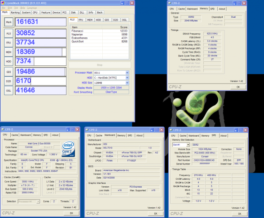This screenshot has height=218, width=264.
Task: Click the DRAM Frequency value 625.0 MHz
Action: [212, 34]
